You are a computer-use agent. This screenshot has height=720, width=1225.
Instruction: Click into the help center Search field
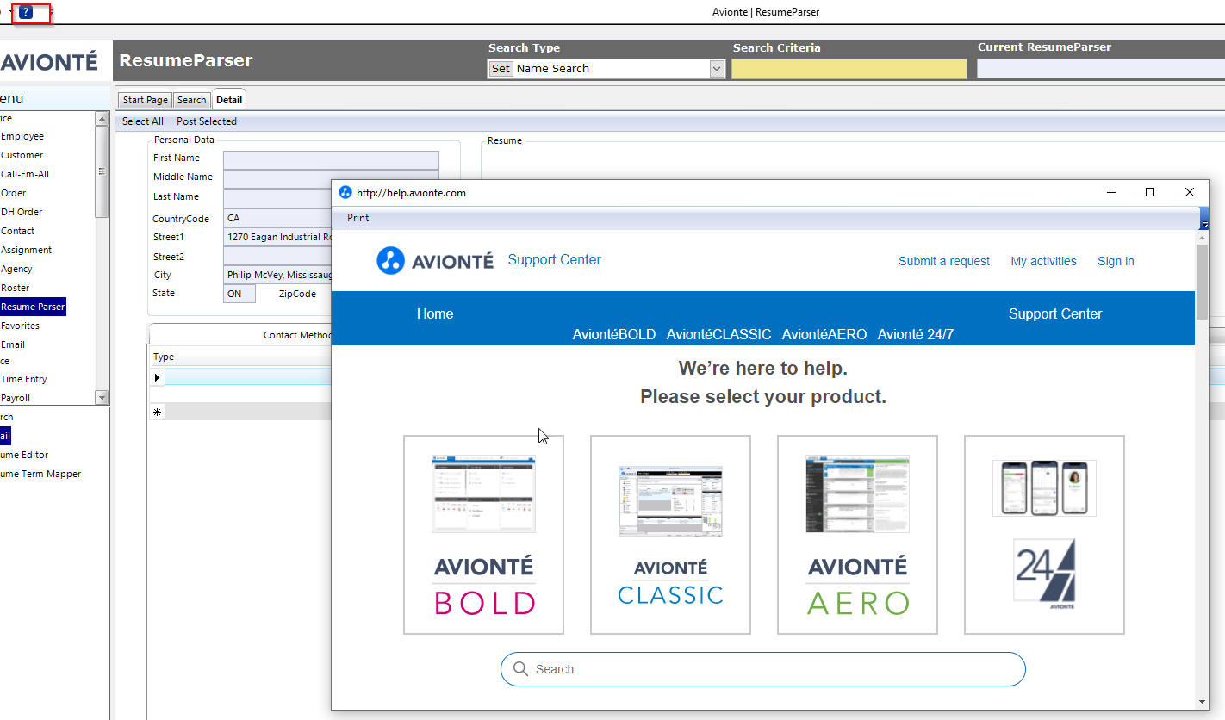click(763, 669)
